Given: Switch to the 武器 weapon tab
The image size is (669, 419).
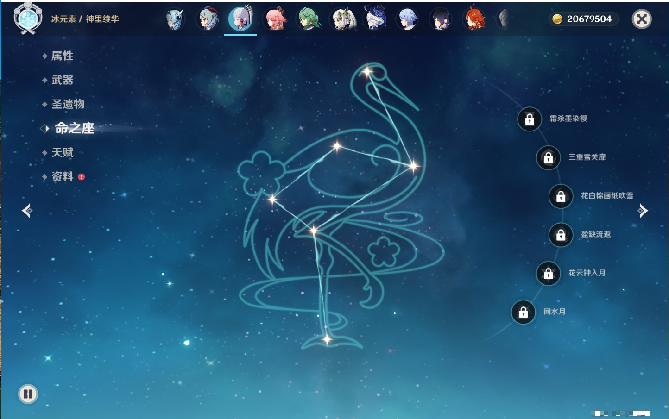Looking at the screenshot, I should [62, 80].
